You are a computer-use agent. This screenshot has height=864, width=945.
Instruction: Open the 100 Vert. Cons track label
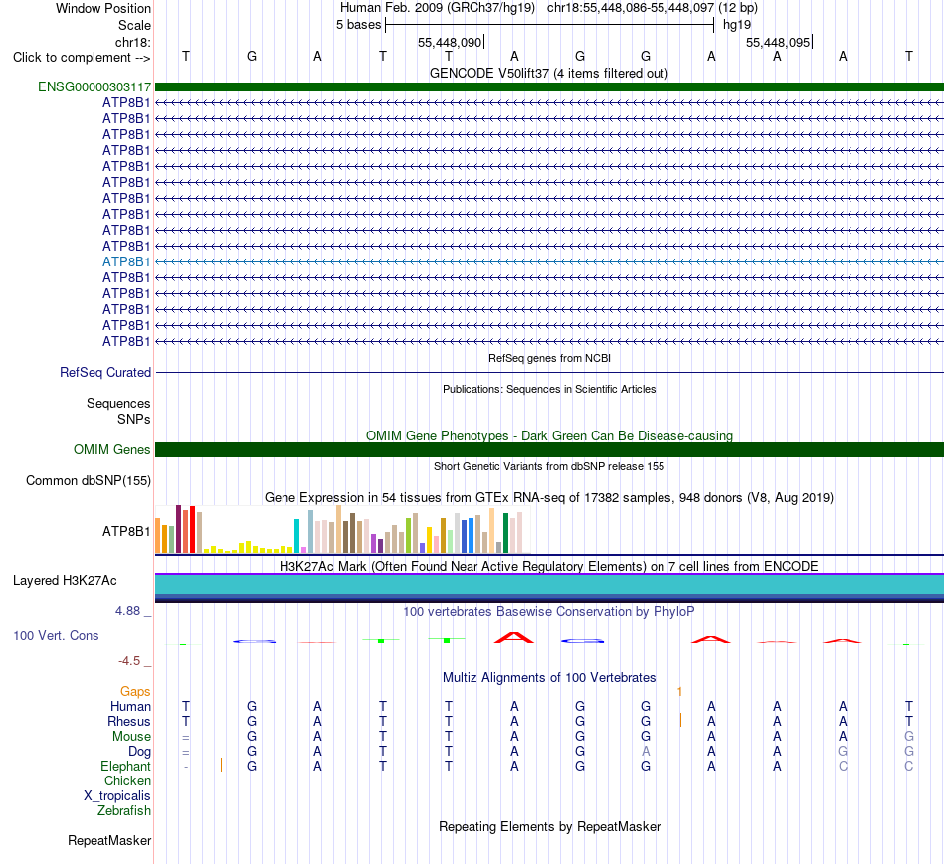56,635
